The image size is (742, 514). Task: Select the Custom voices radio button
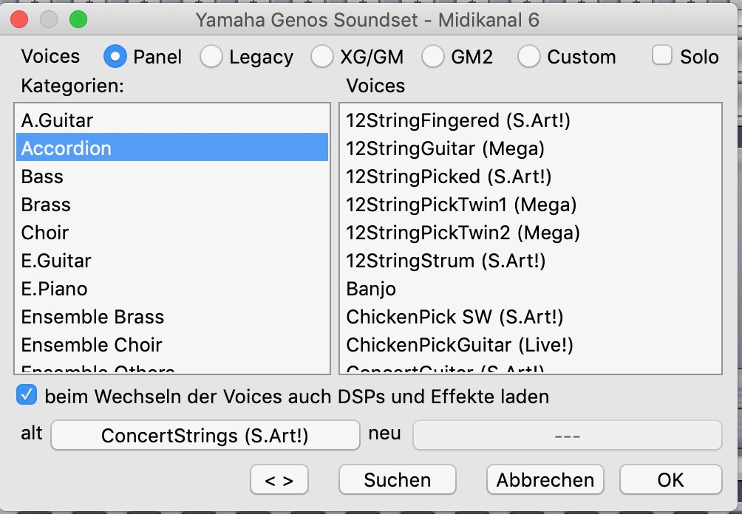point(529,57)
